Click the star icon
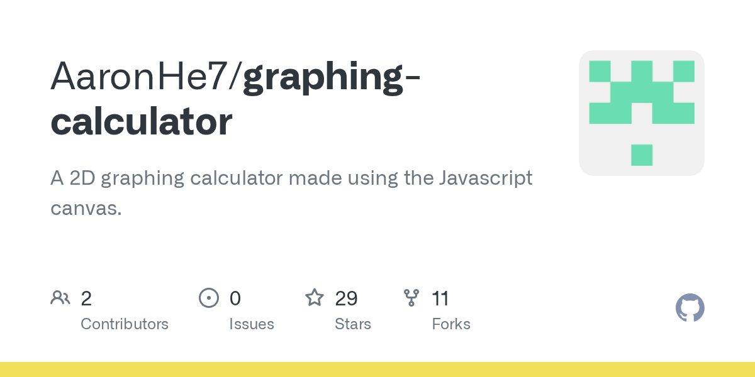This screenshot has height=377, width=755. coord(314,297)
